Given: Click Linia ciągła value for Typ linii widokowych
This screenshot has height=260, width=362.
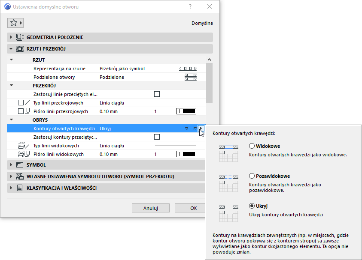Looking at the screenshot, I should tap(112, 146).
